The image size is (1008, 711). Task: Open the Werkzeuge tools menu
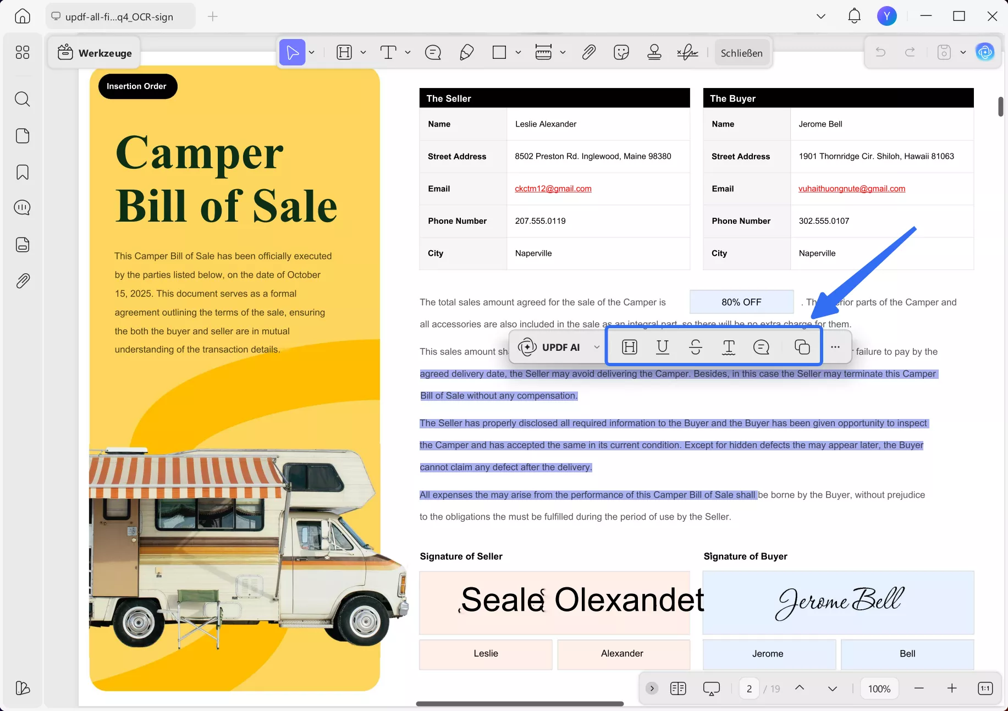pos(95,53)
